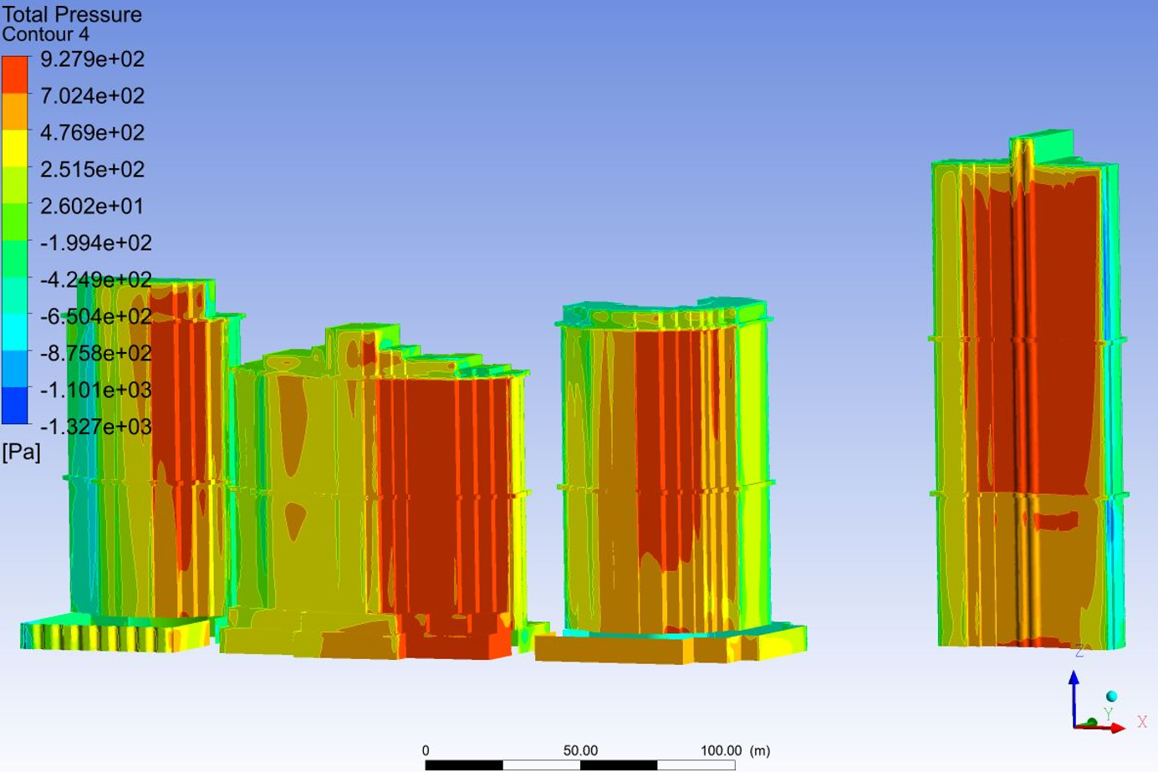Select the legend value -1.994e+02
Viewport: 1158px width, 772px height.
[x=96, y=243]
